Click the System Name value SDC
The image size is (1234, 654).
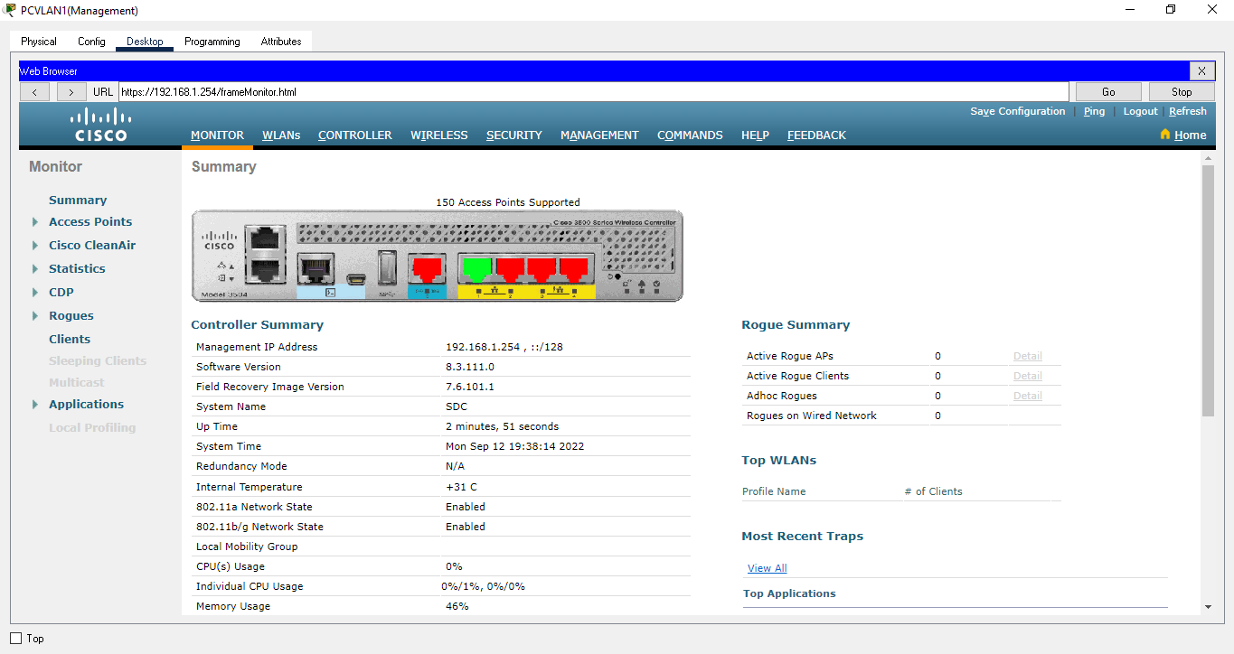pos(457,406)
